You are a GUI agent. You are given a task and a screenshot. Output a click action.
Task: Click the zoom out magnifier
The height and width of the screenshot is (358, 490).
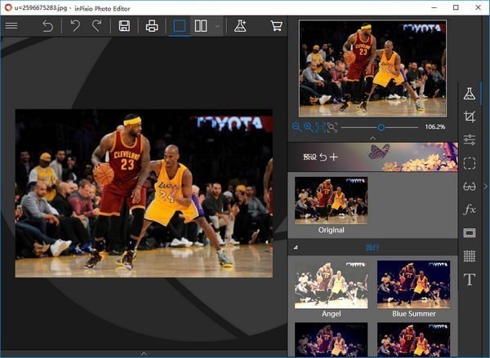[x=296, y=127]
